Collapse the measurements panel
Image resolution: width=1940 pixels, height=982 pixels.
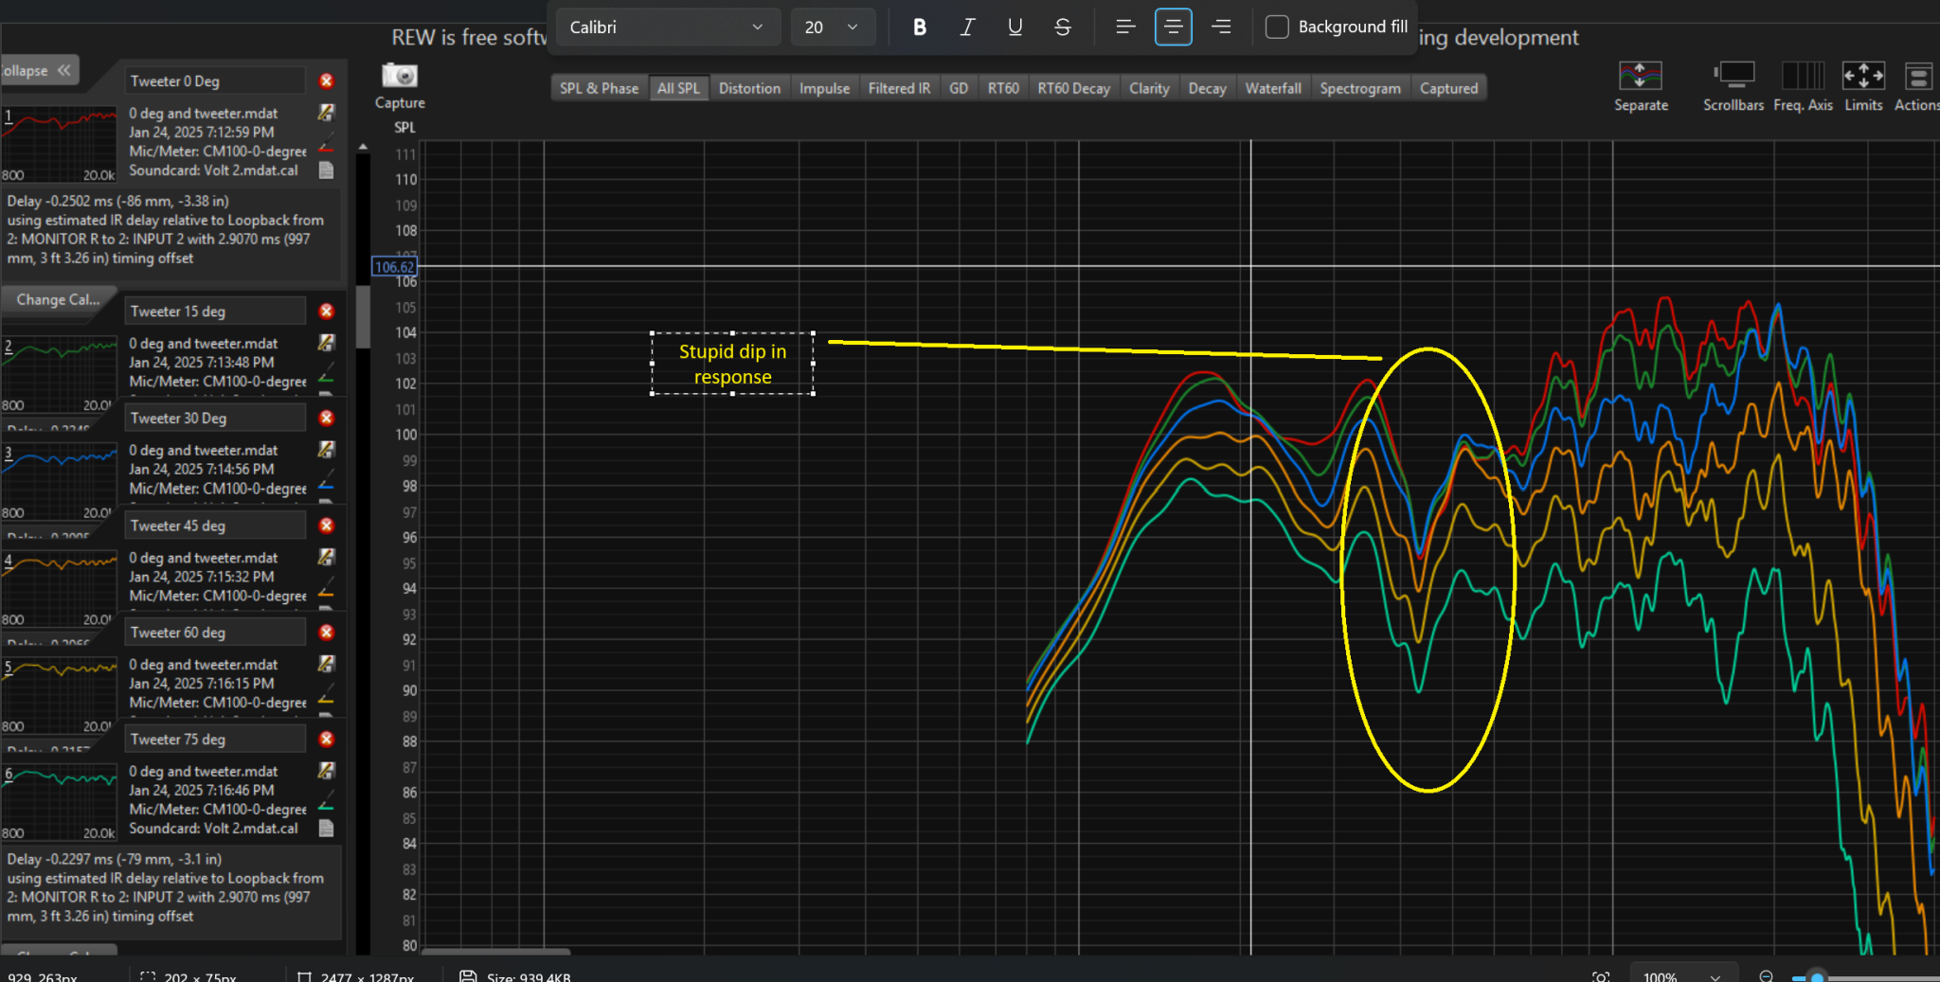click(x=38, y=70)
